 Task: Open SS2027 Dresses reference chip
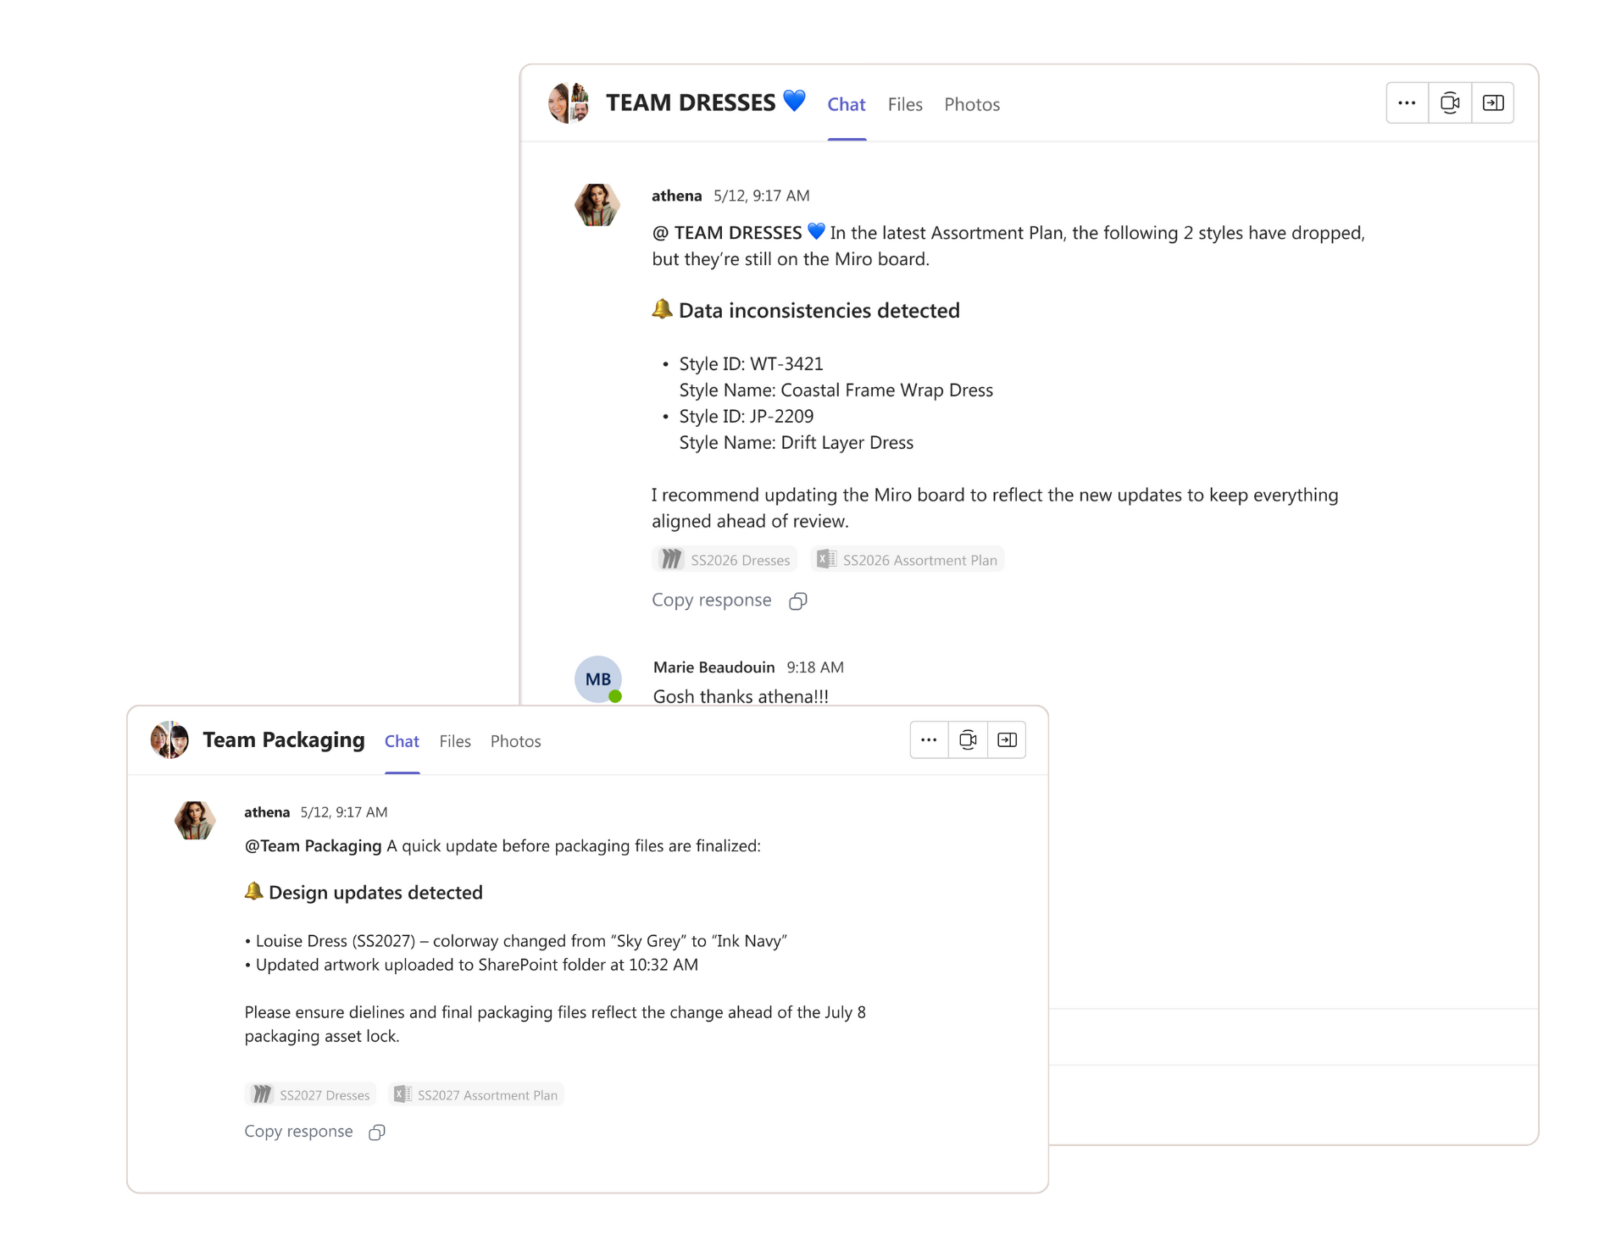click(x=311, y=1094)
